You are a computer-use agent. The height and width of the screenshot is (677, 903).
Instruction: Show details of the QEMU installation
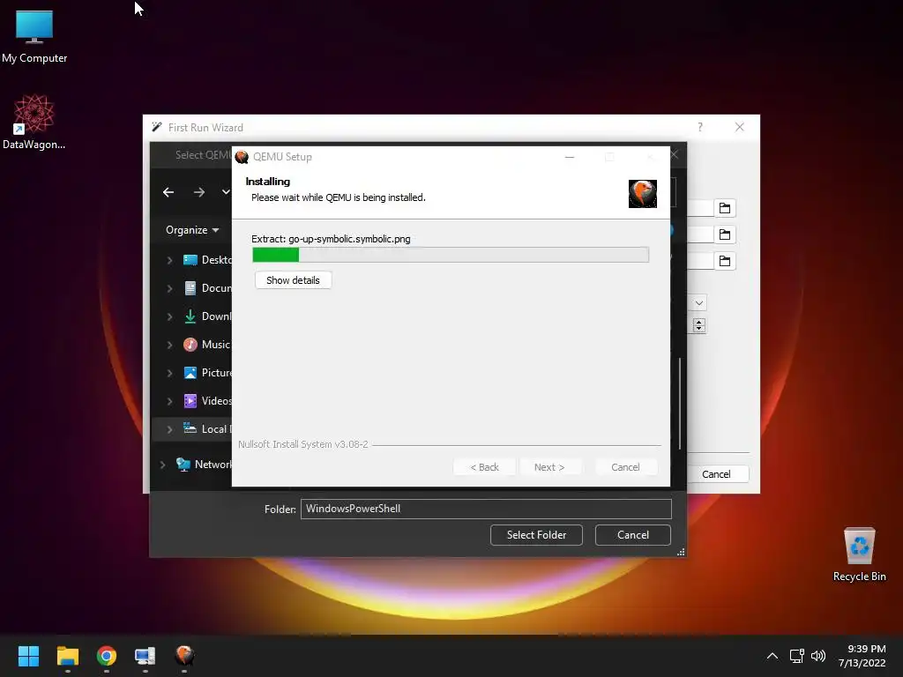pyautogui.click(x=293, y=280)
